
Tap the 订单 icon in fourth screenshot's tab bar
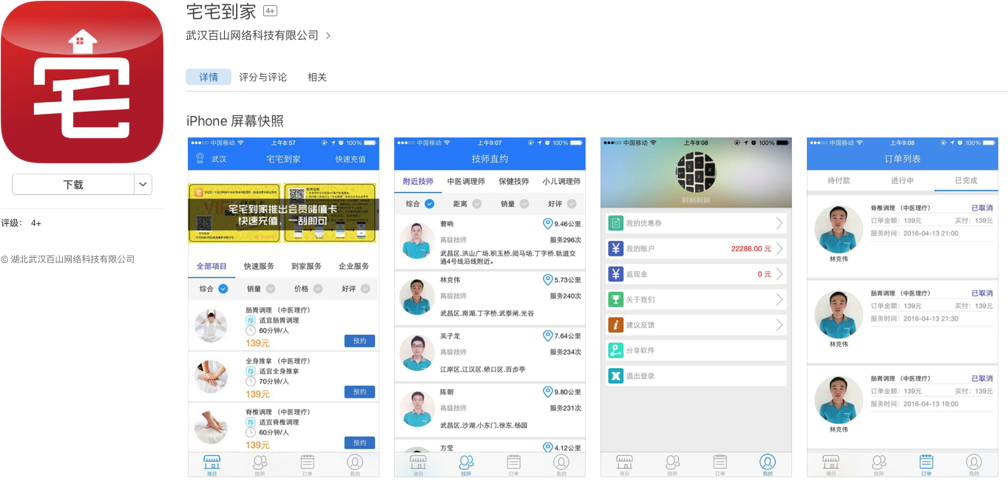tap(926, 463)
